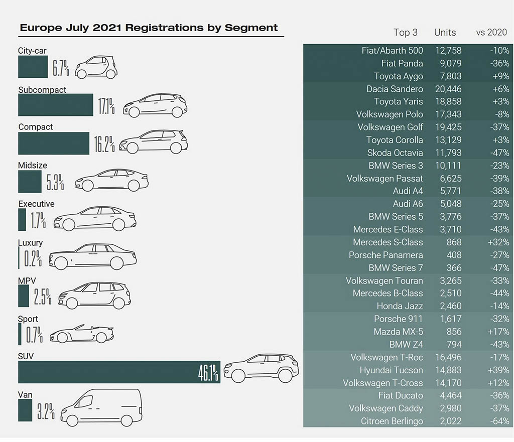This screenshot has height=442, width=514.
Task: Click the 'Fiat/Abarth 500' model name
Action: pyautogui.click(x=392, y=51)
